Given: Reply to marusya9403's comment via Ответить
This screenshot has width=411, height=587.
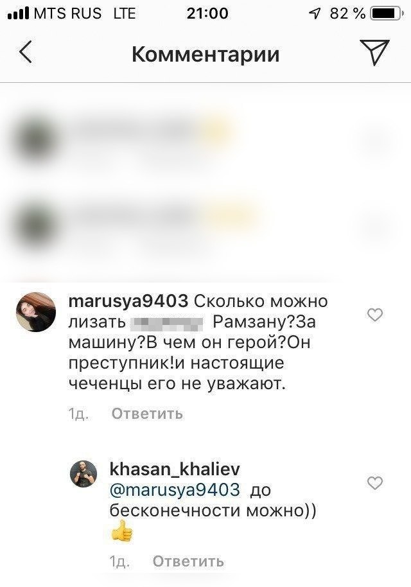Looking at the screenshot, I should tap(147, 414).
